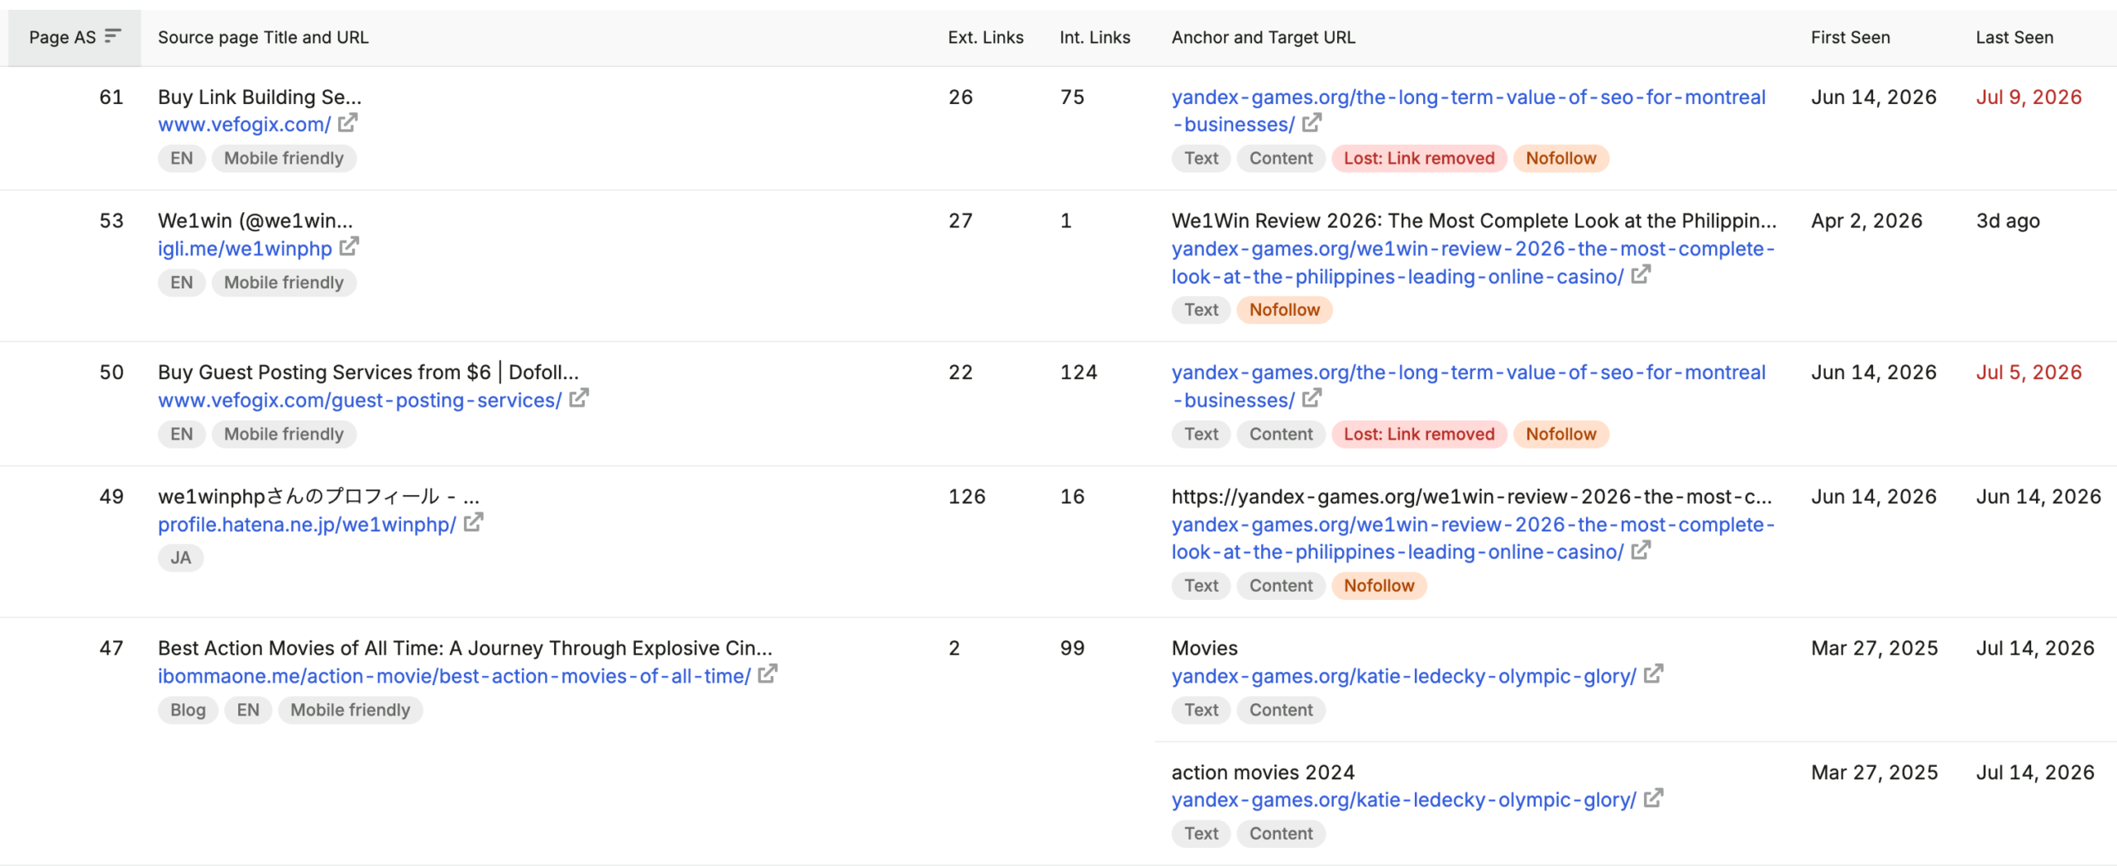The height and width of the screenshot is (866, 2117).
Task: Click Mobile friendly tag in ibommaone row
Action: (350, 710)
